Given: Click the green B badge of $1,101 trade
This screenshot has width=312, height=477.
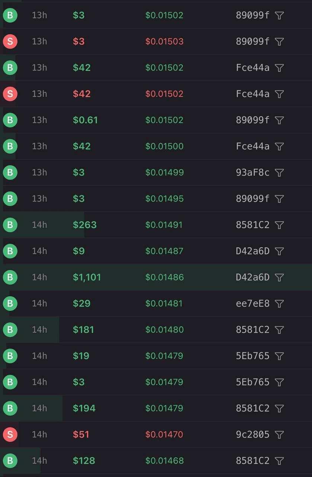Looking at the screenshot, I should click(x=10, y=277).
